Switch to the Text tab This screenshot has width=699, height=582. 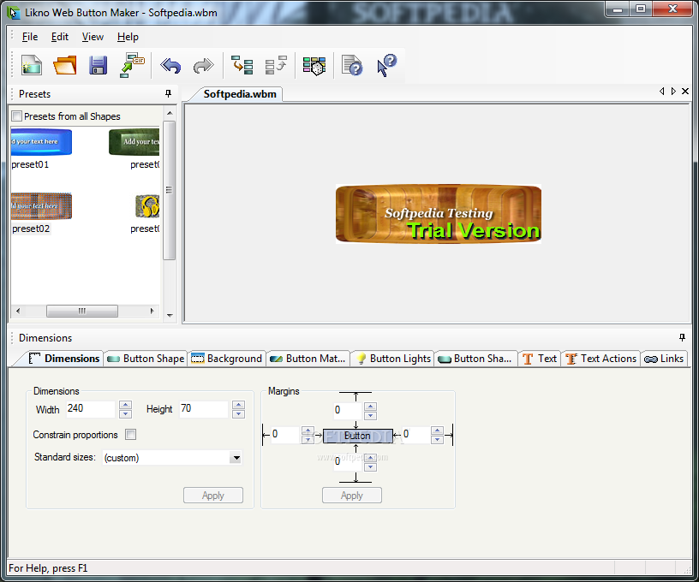click(x=540, y=359)
